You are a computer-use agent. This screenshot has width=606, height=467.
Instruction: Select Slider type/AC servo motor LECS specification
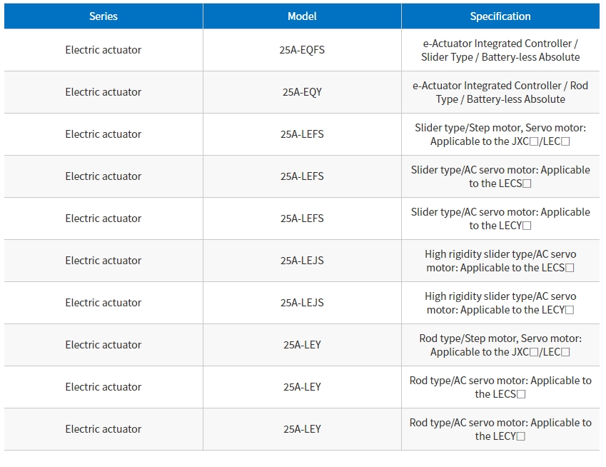[500, 176]
